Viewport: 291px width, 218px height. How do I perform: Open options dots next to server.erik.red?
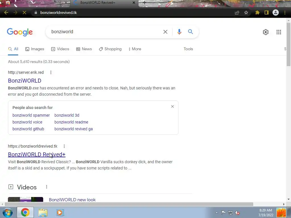[x=51, y=72]
